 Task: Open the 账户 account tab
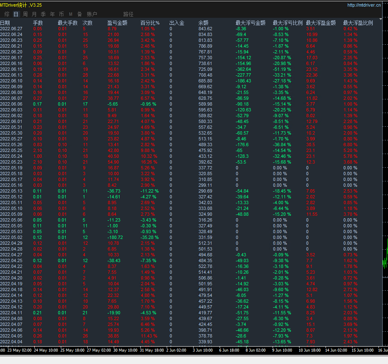pyautogui.click(x=92, y=14)
